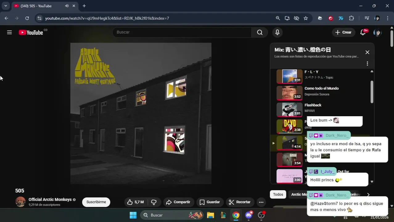Start voice search with the microphone icon

point(277,32)
